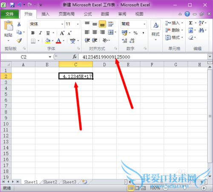Toggle Wrap Text button

(x=110, y=24)
